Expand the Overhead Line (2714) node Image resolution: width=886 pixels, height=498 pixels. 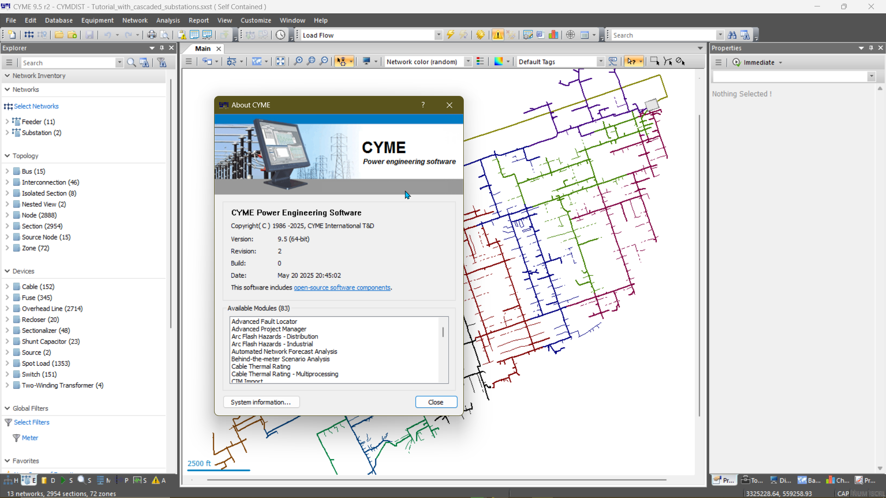(7, 308)
